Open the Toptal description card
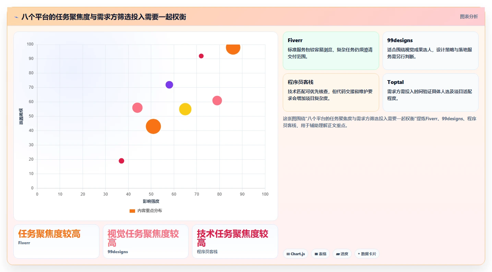The height and width of the screenshot is (272, 492). click(430, 92)
